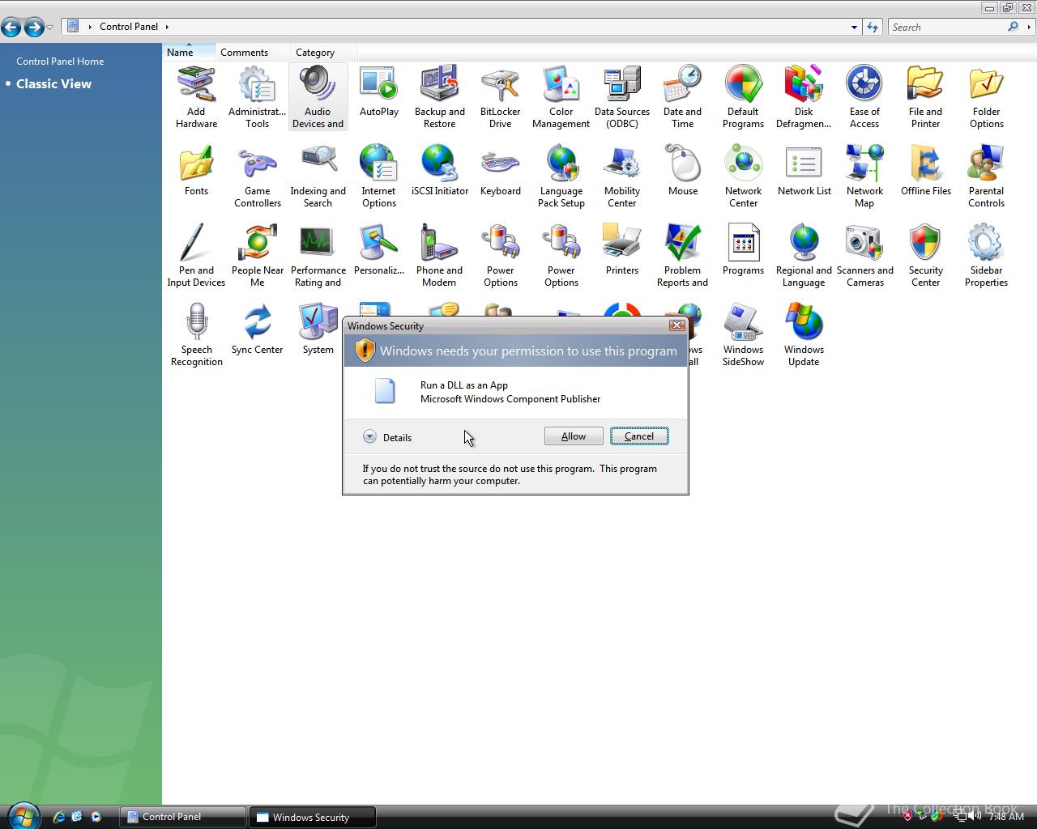Open Folder Options
The image size is (1037, 829).
[x=986, y=97]
